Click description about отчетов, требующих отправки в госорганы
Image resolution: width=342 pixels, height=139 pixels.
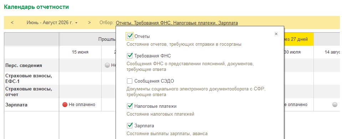coord(184,44)
